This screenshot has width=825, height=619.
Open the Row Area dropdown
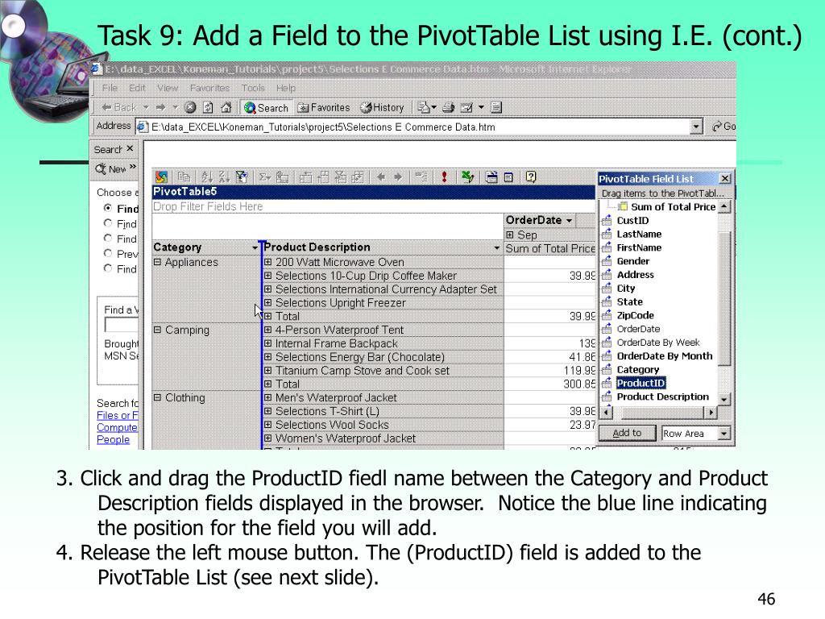click(x=724, y=433)
